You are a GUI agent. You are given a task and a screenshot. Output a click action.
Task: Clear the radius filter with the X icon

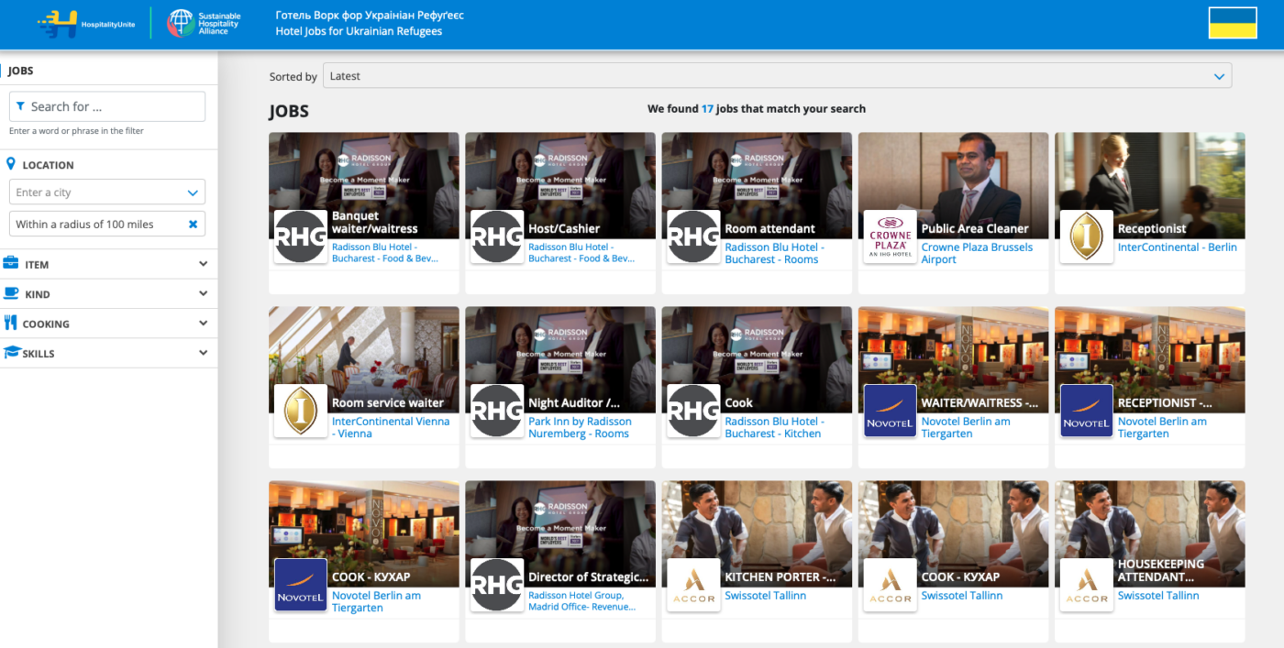[x=193, y=224]
